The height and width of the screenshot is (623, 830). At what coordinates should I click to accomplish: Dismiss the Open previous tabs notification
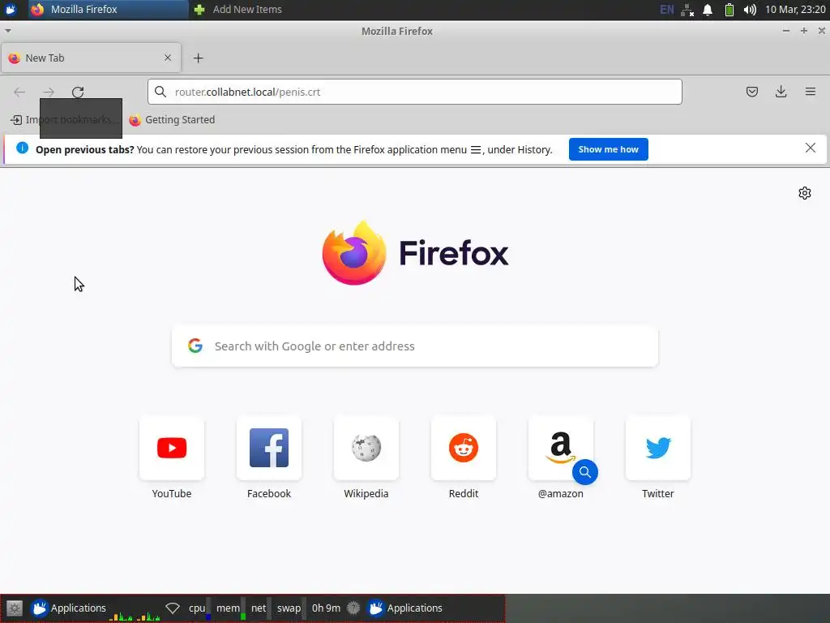coord(810,148)
